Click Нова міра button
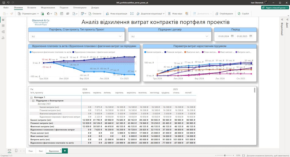The image size is (290, 157). [x=175, y=13]
